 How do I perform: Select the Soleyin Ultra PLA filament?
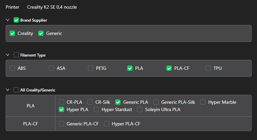(x=140, y=109)
